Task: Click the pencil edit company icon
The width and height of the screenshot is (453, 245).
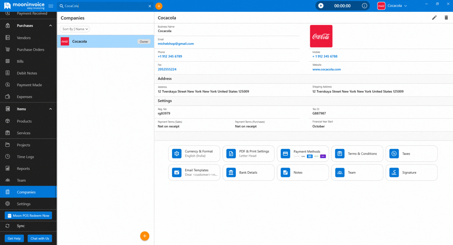Action: (x=434, y=18)
